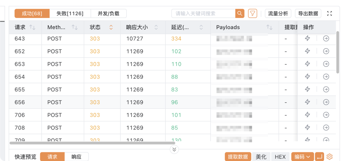Click the fullscreen expand icon
This screenshot has width=345, height=161.
[329, 13]
